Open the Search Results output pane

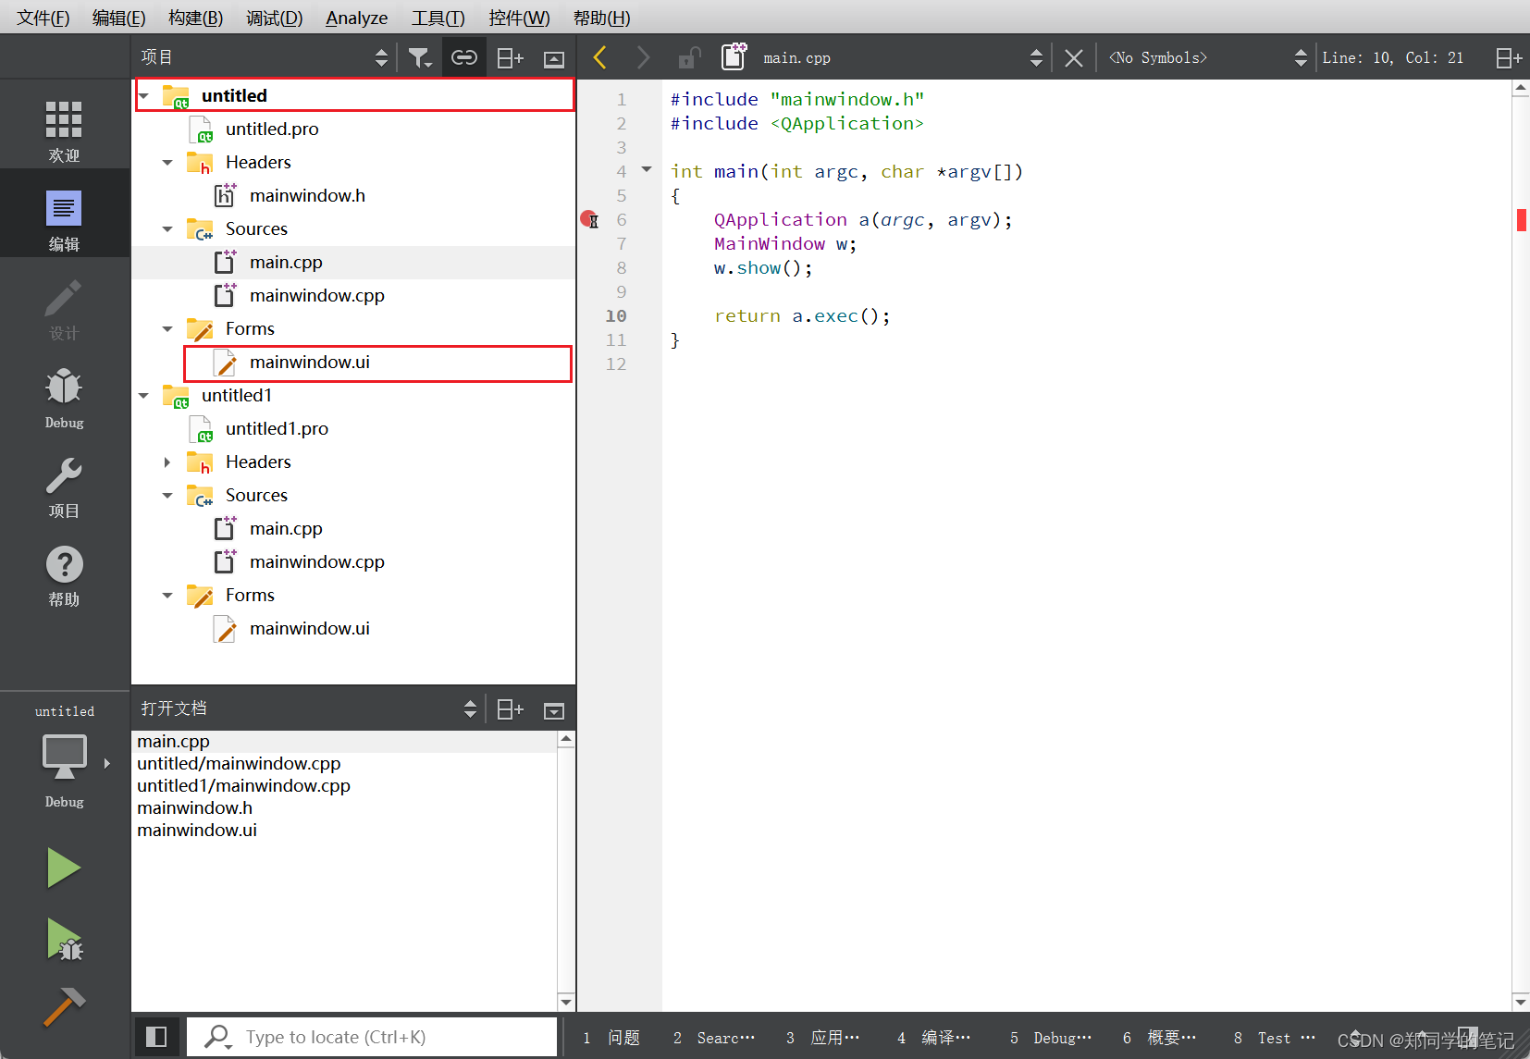pyautogui.click(x=714, y=1038)
